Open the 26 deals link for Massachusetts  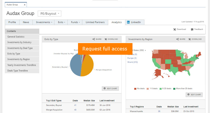pos(159,111)
